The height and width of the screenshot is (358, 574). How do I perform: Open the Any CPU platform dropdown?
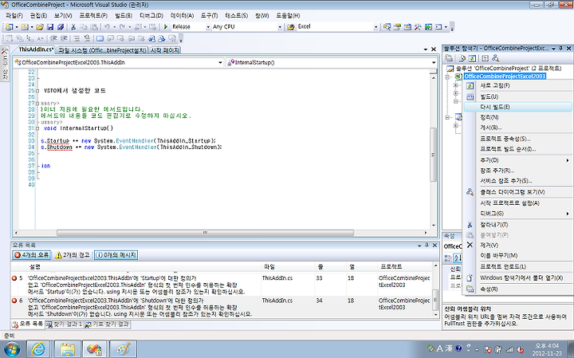tap(280, 27)
